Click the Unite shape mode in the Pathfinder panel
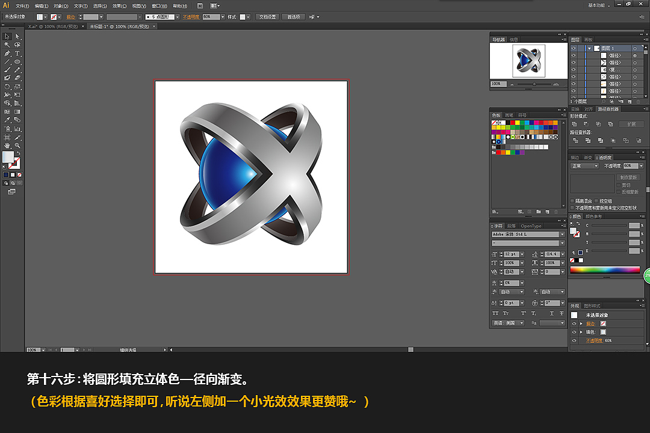This screenshot has width=650, height=433. [x=574, y=123]
